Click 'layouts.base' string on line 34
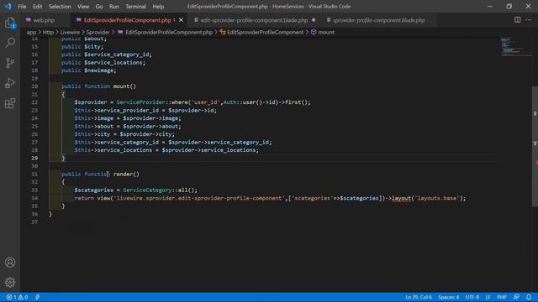Image resolution: width=538 pixels, height=302 pixels. point(436,198)
